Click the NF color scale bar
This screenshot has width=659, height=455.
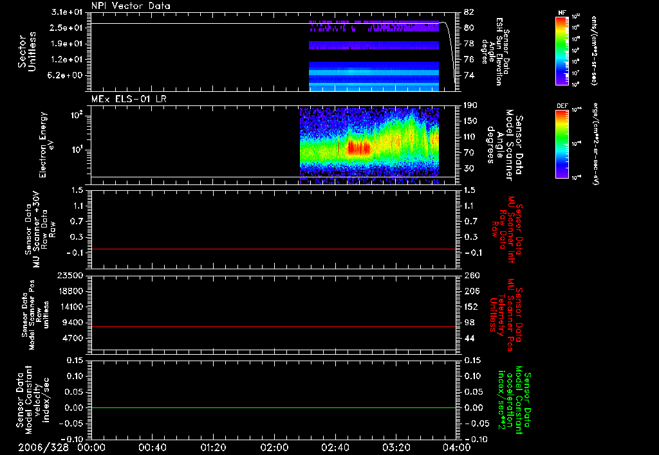pyautogui.click(x=562, y=51)
